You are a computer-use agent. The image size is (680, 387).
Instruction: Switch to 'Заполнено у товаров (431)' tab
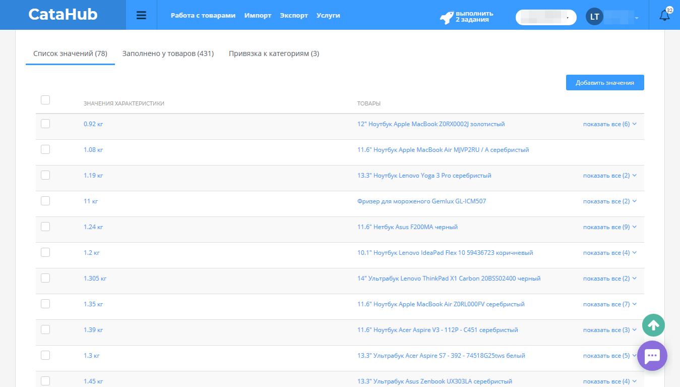click(168, 53)
